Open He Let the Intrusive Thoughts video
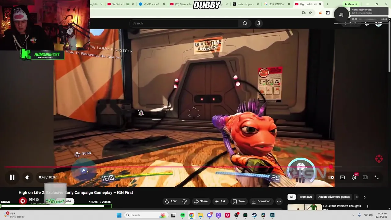391x220 pixels. point(342,207)
